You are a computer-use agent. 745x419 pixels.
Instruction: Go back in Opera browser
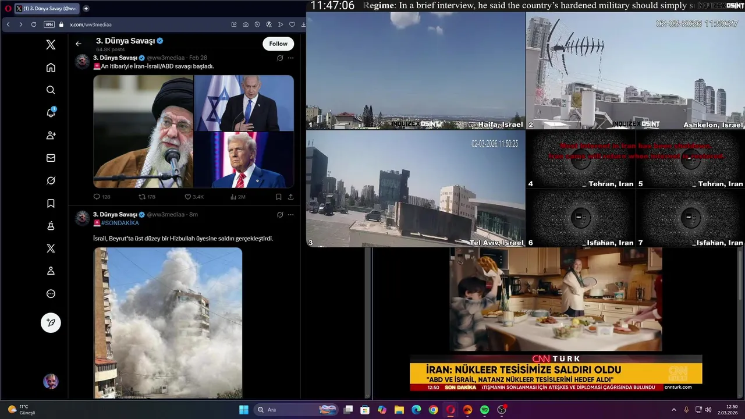click(x=8, y=24)
